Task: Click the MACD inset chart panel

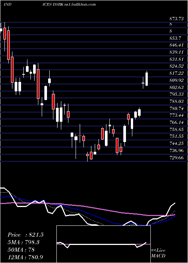Action: point(103,244)
